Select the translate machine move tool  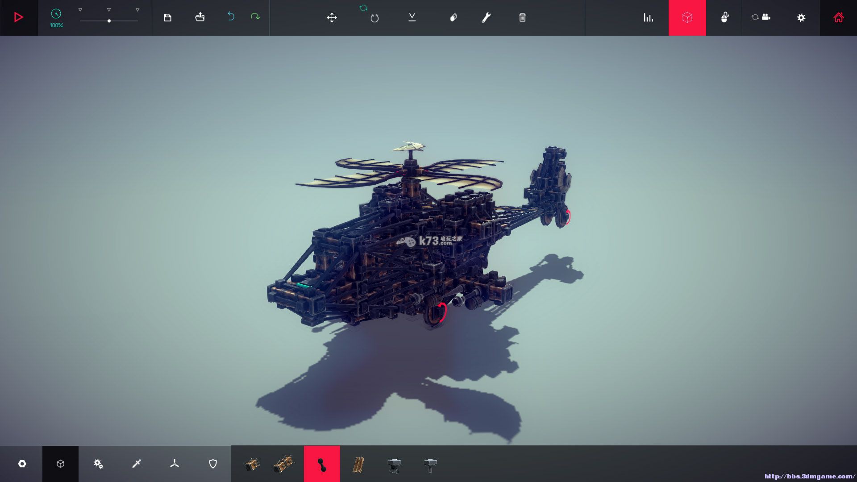332,17
